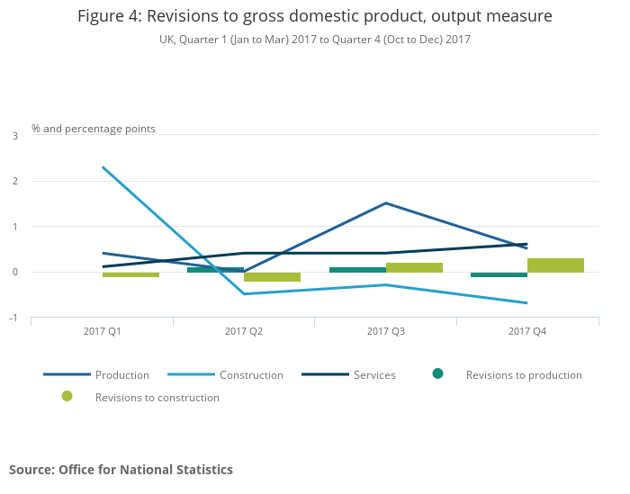The height and width of the screenshot is (494, 630).
Task: Toggle Services series legend label
Action: (x=374, y=375)
